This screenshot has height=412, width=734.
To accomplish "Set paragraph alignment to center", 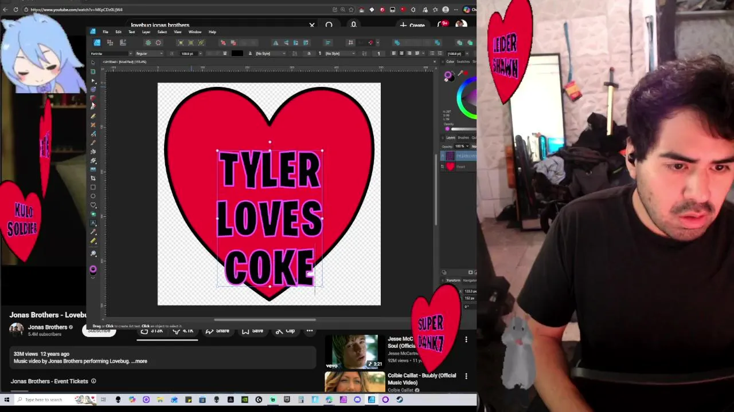I will click(x=401, y=53).
